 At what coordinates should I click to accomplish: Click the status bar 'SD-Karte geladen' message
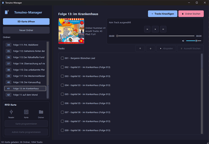(22, 142)
